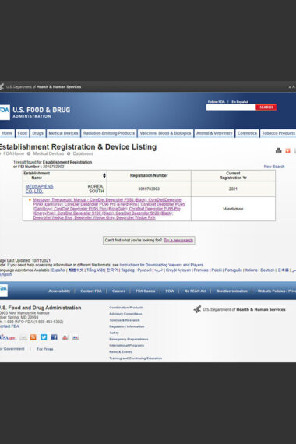Click into the FDA search input field
The width and height of the screenshot is (296, 444).
[x=231, y=107]
